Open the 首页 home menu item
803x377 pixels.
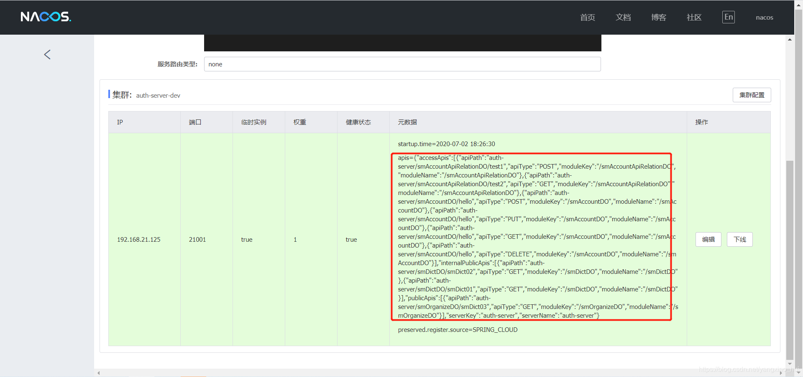tap(588, 17)
